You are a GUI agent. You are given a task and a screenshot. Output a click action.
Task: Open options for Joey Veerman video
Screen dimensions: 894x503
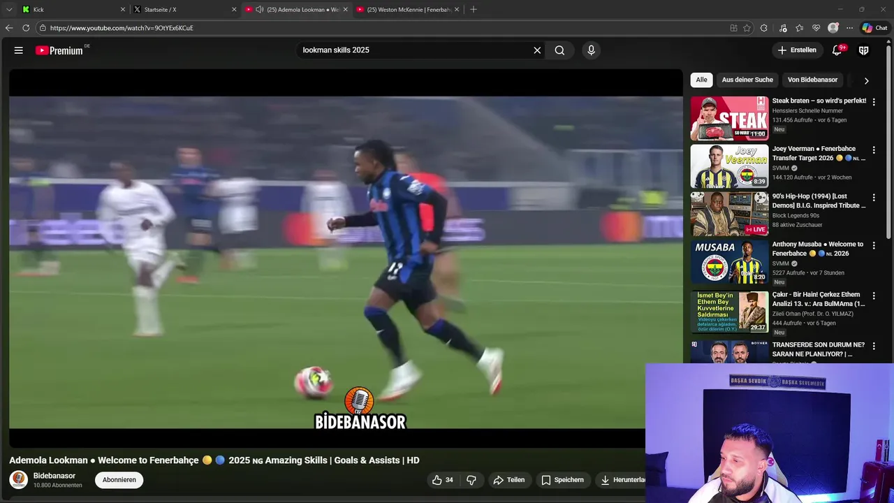(874, 150)
